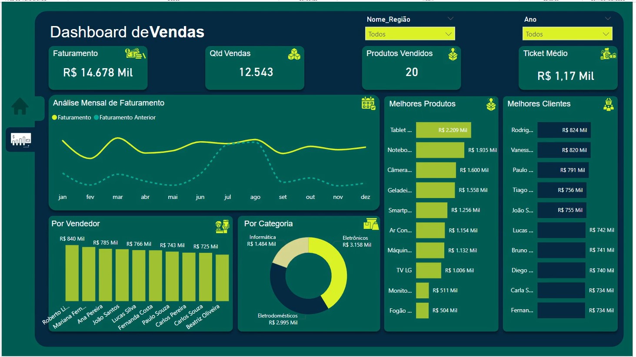Collapse the Ano slicer header chevron
The image size is (636, 357).
pos(608,19)
